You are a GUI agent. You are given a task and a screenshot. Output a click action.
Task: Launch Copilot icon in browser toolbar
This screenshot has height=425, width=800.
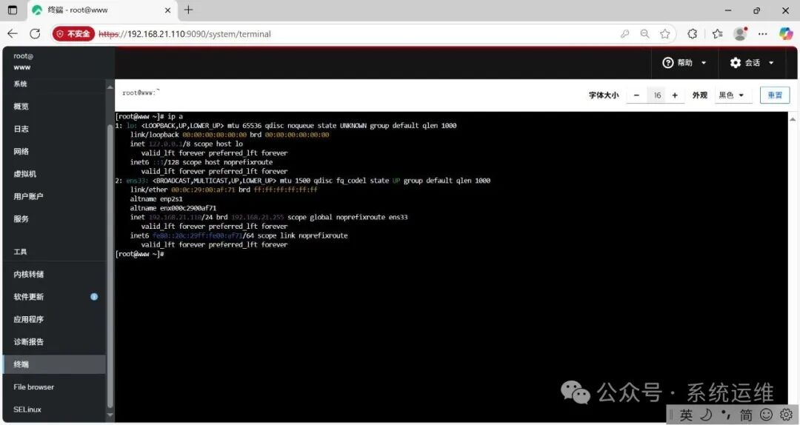(x=786, y=33)
